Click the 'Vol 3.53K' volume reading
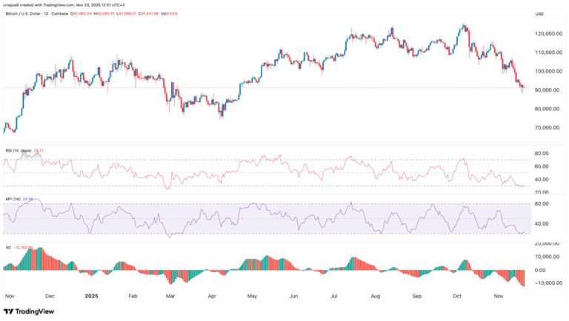This screenshot has height=321, width=569. (169, 13)
